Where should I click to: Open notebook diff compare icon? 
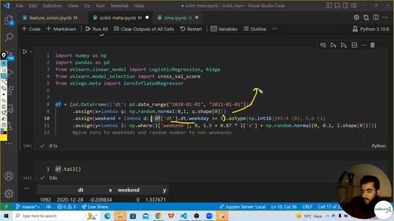(x=366, y=17)
